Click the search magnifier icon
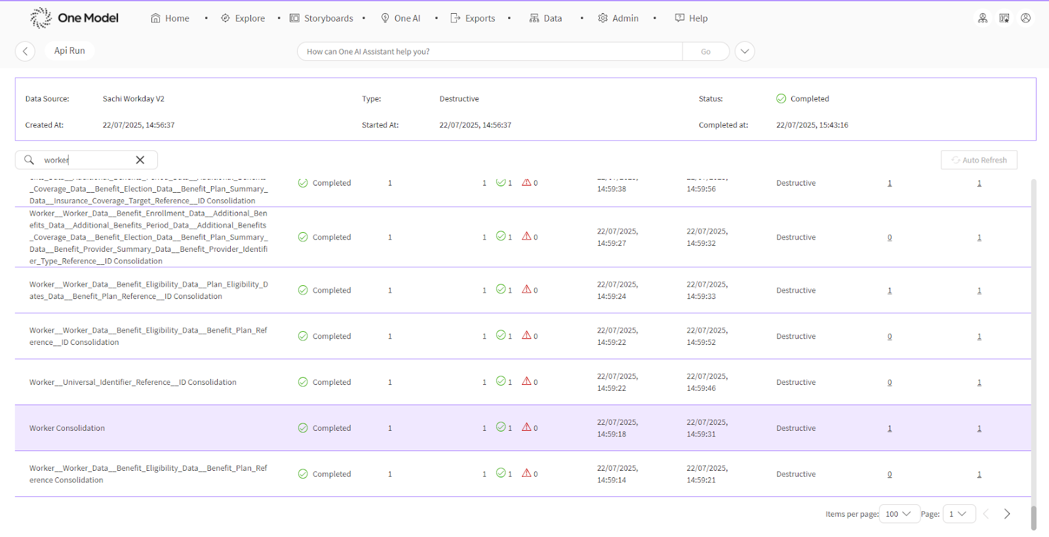The height and width of the screenshot is (537, 1049). [30, 160]
